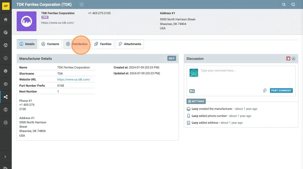Click the cube icon in left sidebar

(6, 84)
